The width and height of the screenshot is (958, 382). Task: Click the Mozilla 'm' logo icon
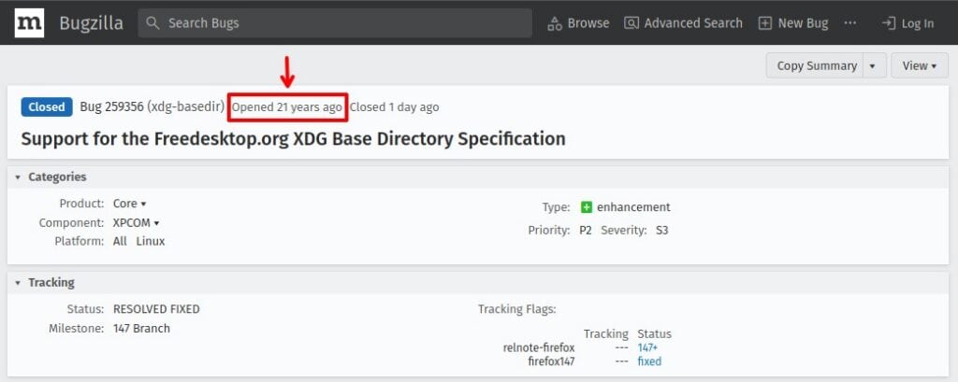click(28, 23)
